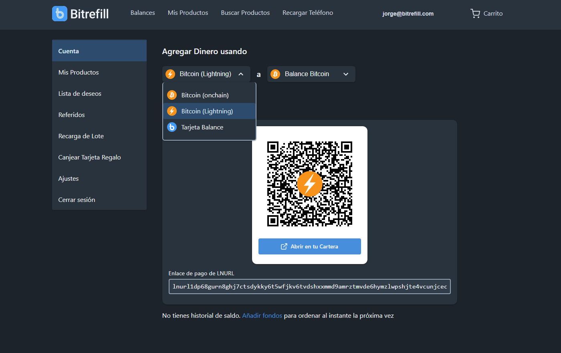Viewport: 561px width, 353px height.
Task: Click the chevron down arrow of Balance Bitcoin
Action: [346, 74]
